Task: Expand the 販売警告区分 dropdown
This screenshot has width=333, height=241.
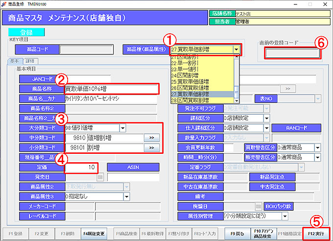Action: pos(317,157)
